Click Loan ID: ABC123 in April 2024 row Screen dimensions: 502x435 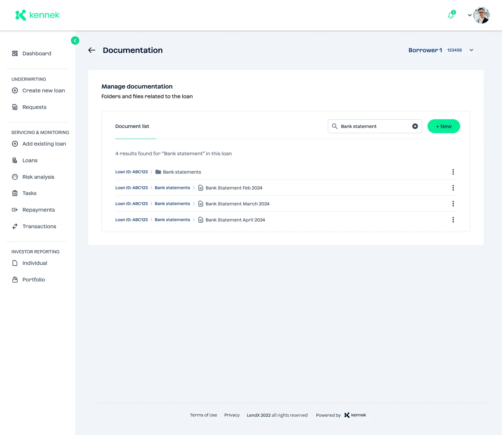click(x=132, y=220)
